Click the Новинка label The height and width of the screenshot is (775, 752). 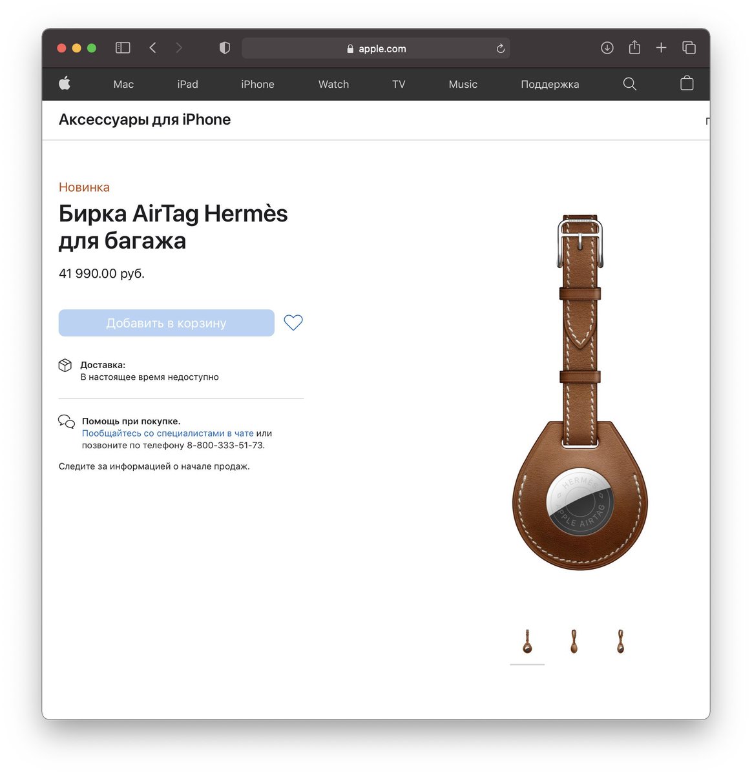coord(84,187)
